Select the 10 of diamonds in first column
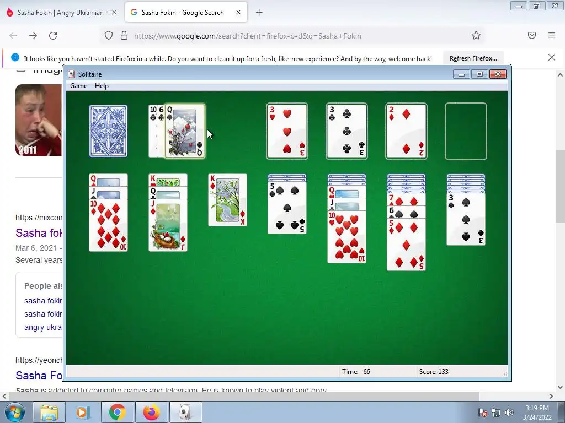Viewport: 565px width, 423px height. 108,225
